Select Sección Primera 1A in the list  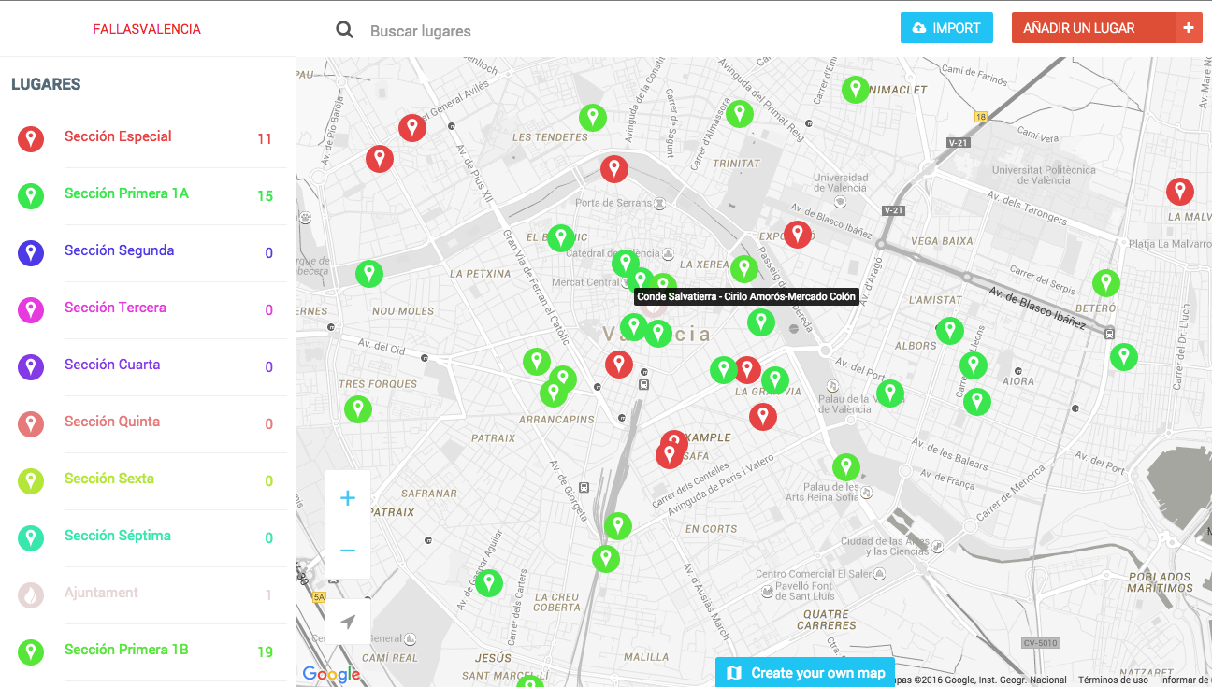pos(126,193)
